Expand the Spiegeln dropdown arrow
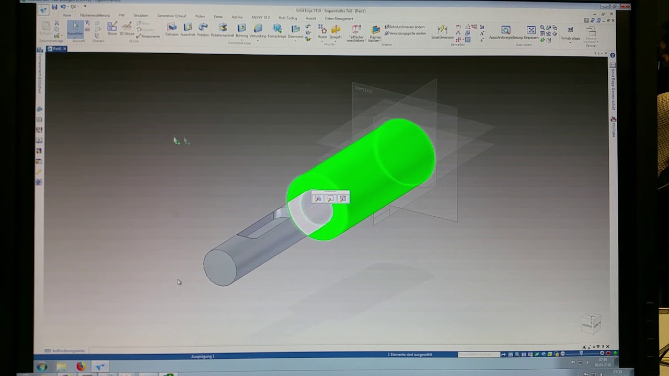 pos(336,41)
